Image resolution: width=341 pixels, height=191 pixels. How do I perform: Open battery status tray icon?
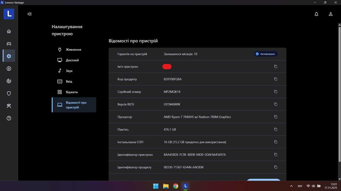pyautogui.click(x=319, y=186)
